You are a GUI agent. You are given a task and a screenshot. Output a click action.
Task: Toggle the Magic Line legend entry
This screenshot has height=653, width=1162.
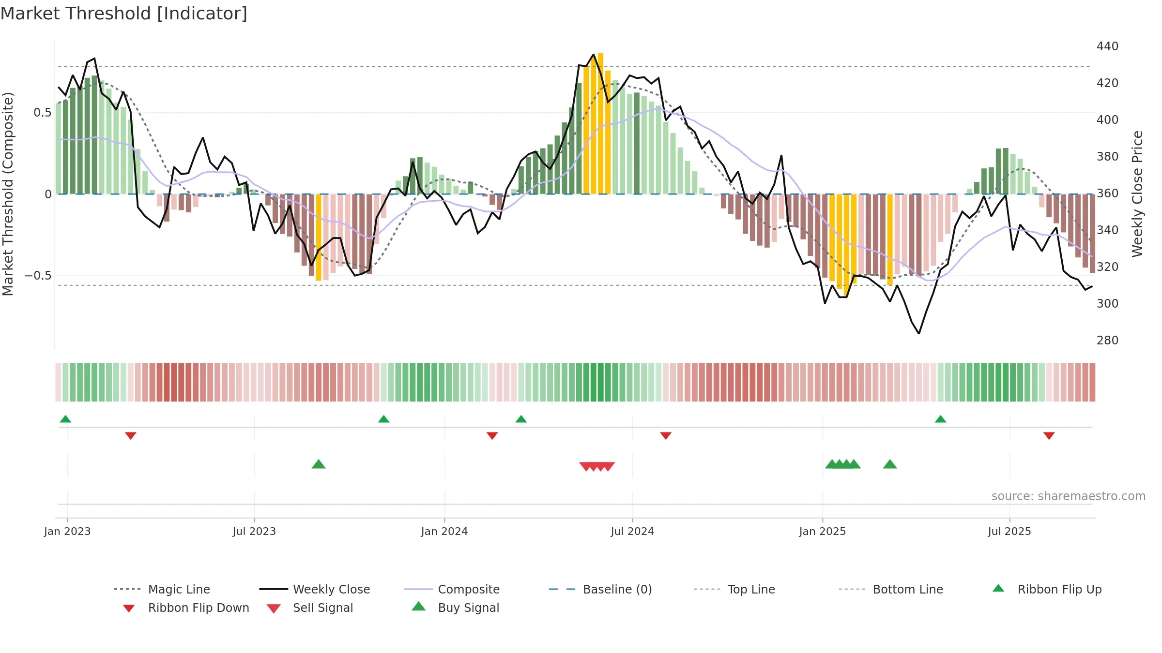pos(162,589)
